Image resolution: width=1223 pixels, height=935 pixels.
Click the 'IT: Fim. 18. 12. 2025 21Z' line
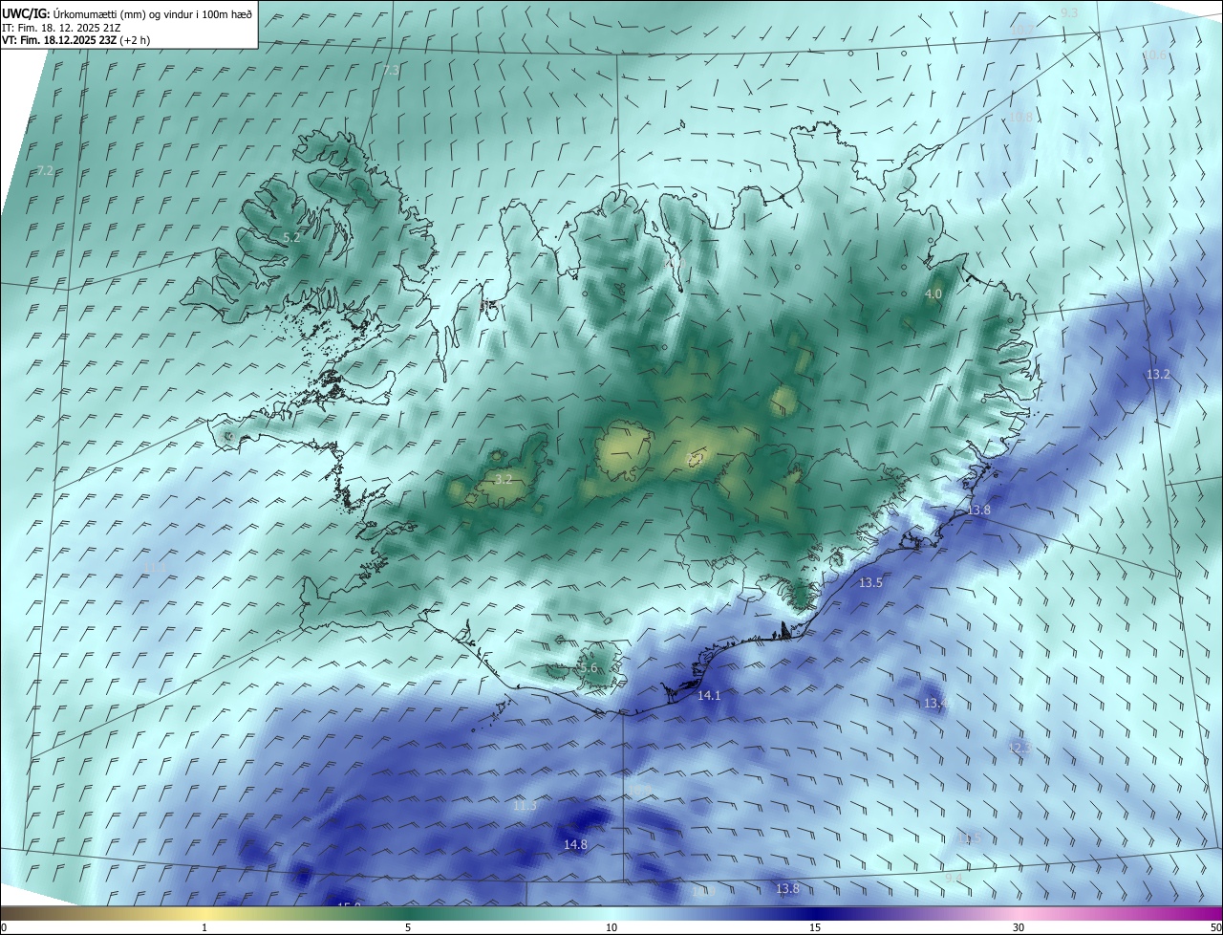(62, 28)
